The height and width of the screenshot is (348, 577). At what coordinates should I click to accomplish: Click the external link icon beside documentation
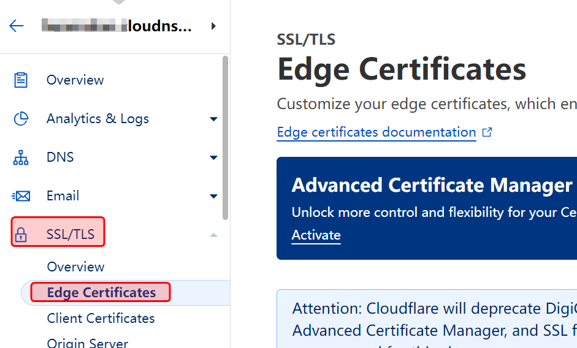[x=487, y=132]
